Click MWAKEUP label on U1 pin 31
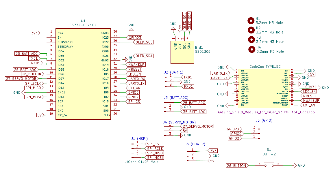This screenshot has width=333, height=175. tap(136, 65)
